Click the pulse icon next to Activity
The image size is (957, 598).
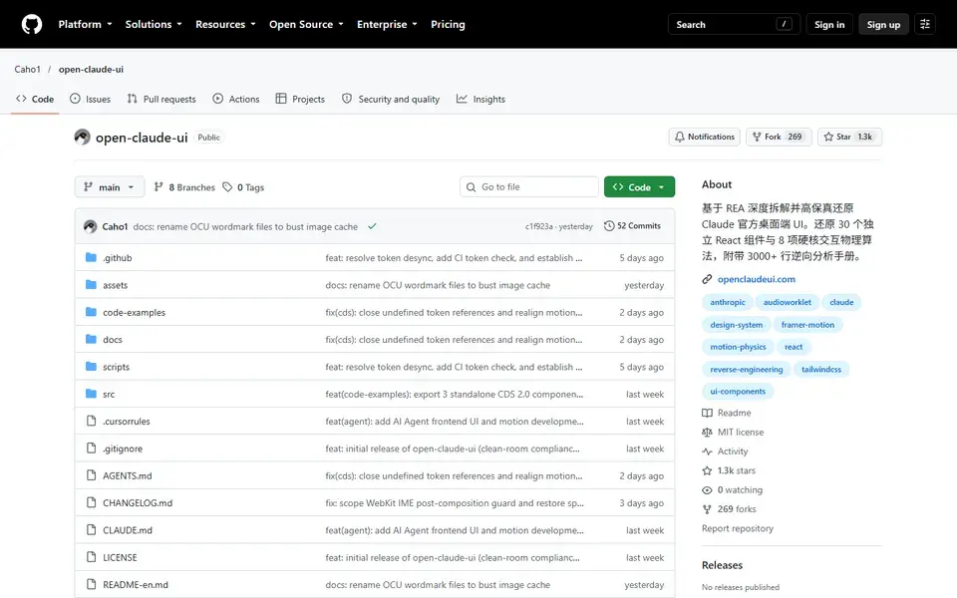coord(707,451)
